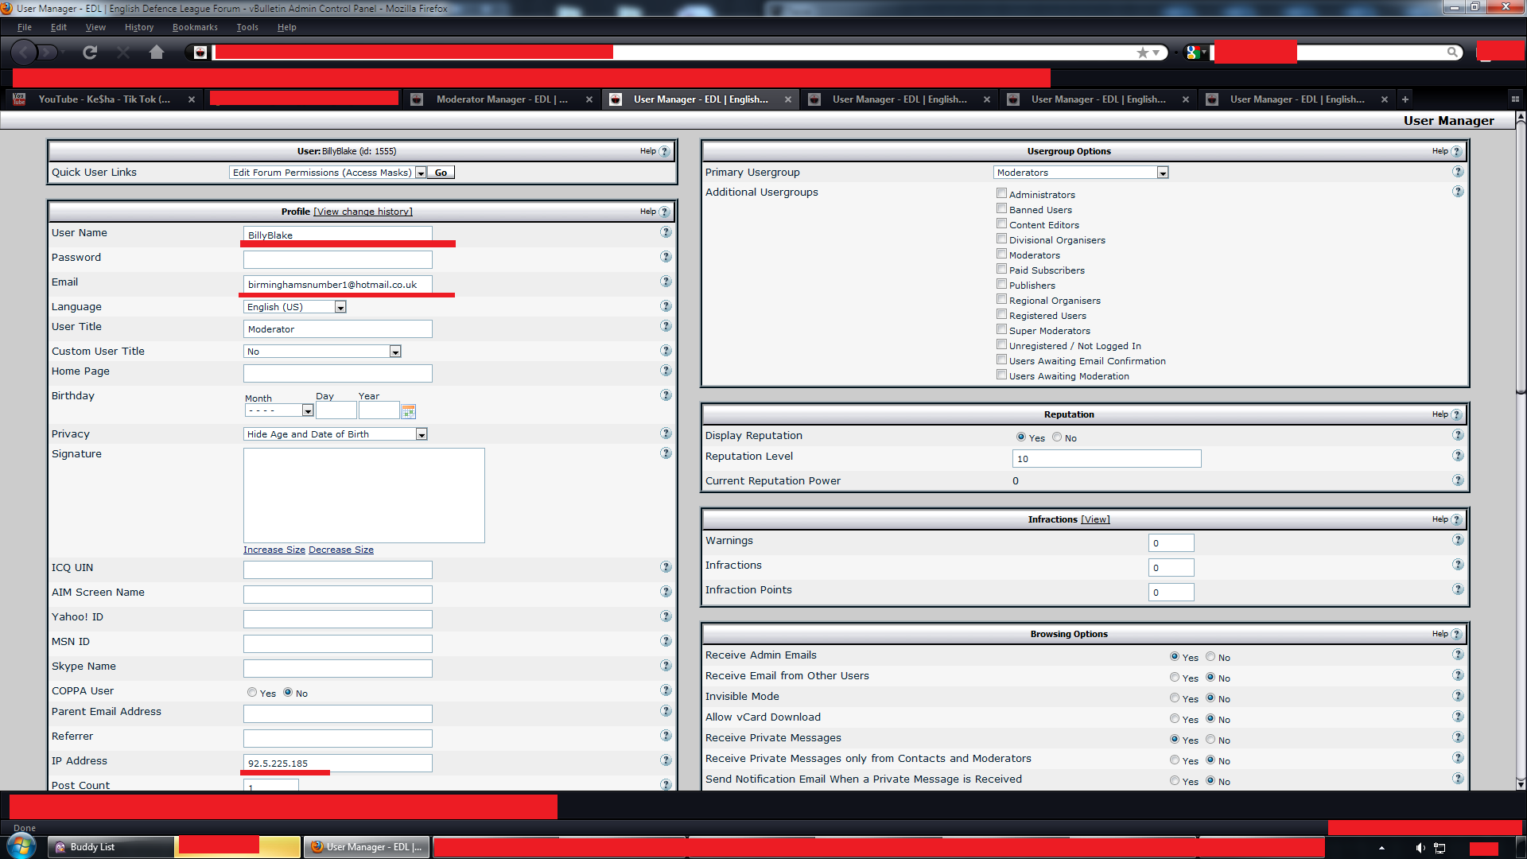Image resolution: width=1527 pixels, height=859 pixels.
Task: Click the Usergroup Options Help icon
Action: pyautogui.click(x=1456, y=151)
